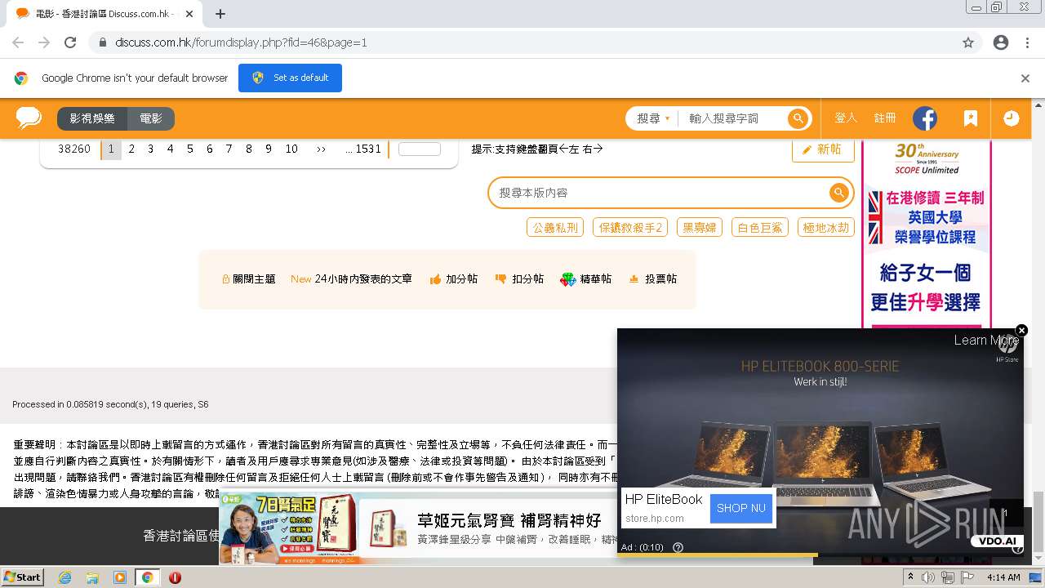
Task: Open Chrome three-dot menu
Action: point(1027,42)
